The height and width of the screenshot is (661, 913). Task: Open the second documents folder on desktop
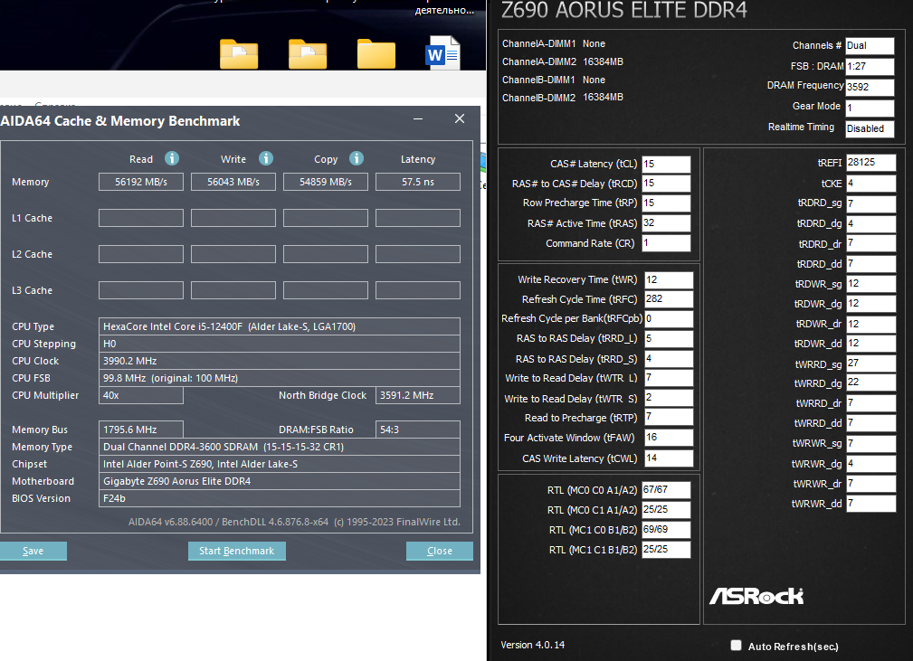coord(308,54)
